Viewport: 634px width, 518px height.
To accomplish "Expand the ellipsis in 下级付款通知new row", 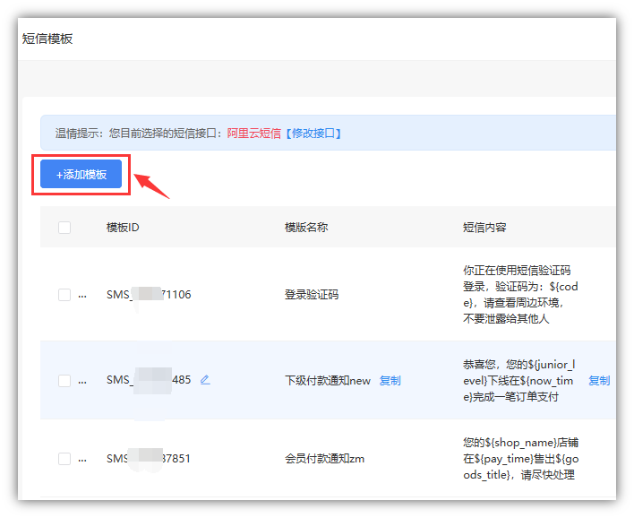I will coord(82,381).
